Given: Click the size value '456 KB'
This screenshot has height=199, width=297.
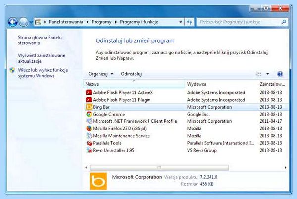Looking at the screenshot, I should pyautogui.click(x=207, y=184).
